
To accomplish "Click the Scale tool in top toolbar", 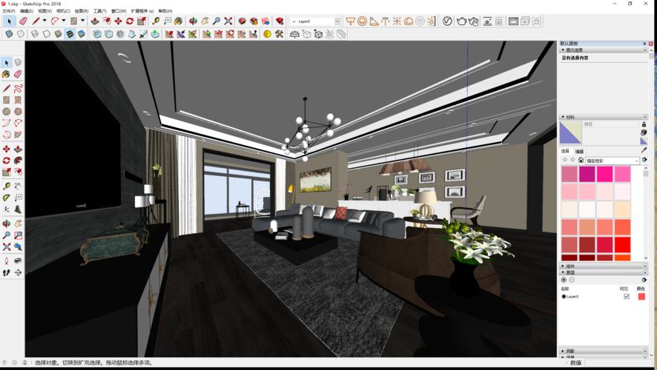I will [141, 21].
